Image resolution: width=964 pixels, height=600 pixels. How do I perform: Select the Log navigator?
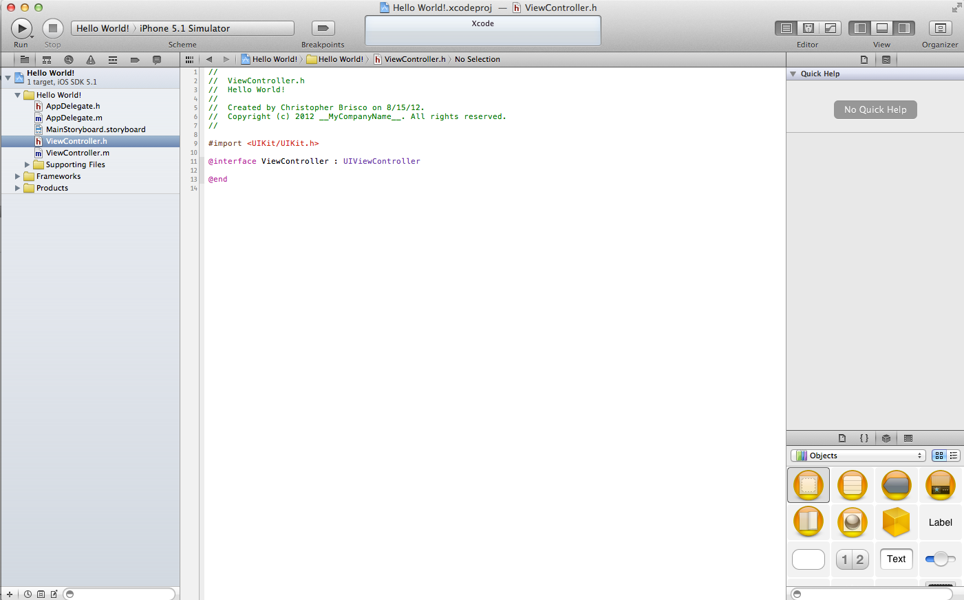(156, 59)
